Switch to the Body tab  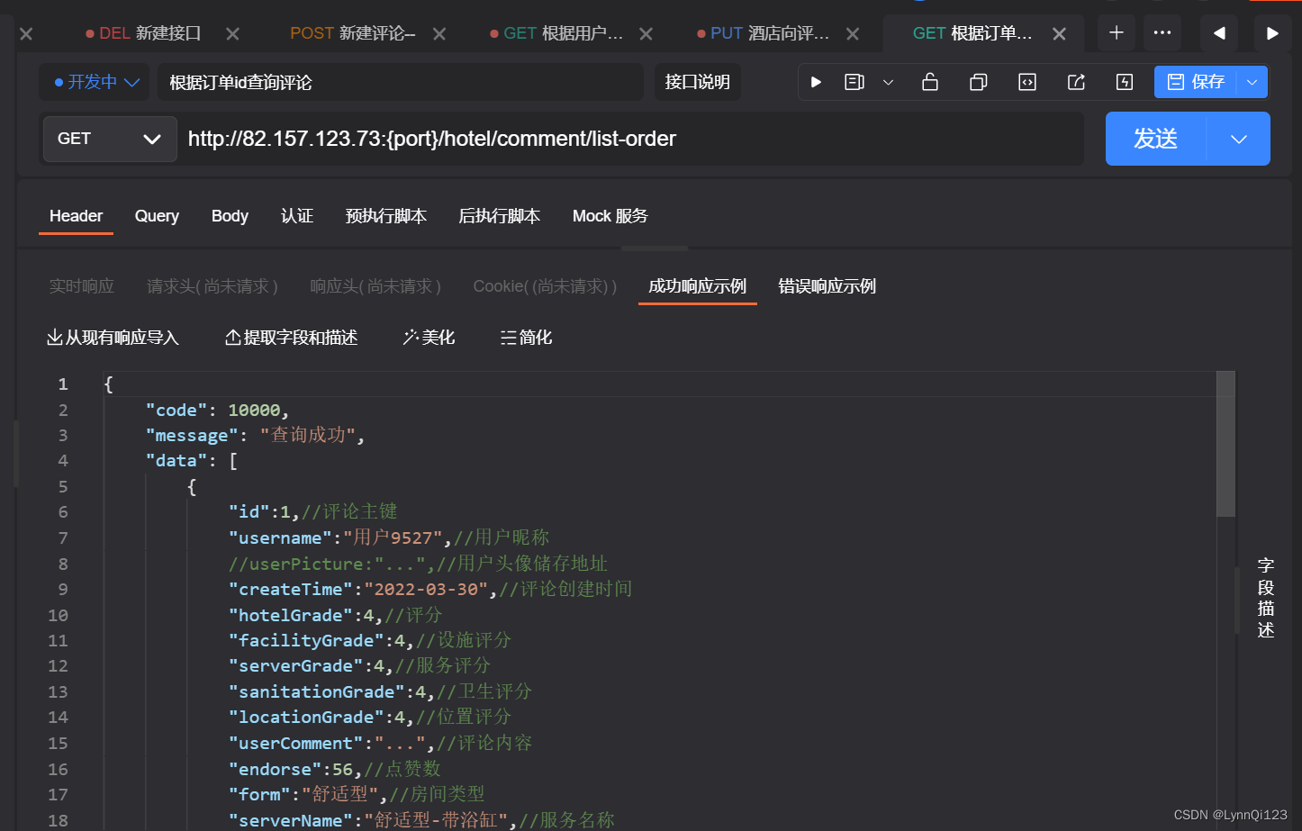point(230,216)
